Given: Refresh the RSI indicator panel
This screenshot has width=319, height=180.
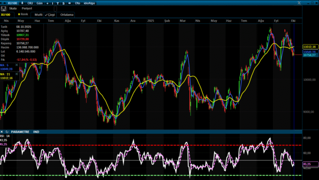Looking at the screenshot, I should (x=7, y=132).
